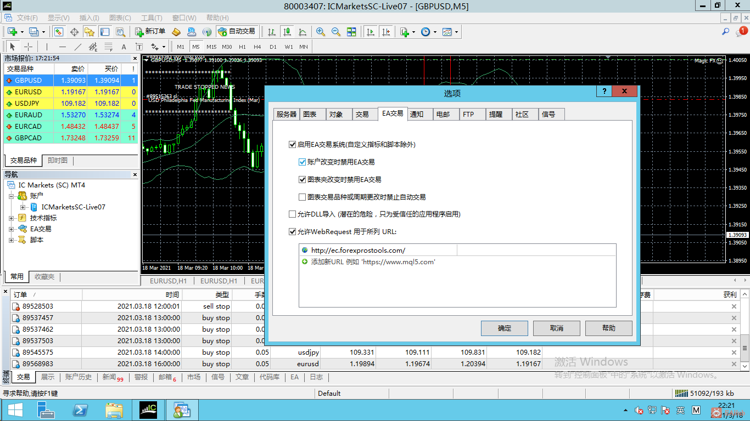Toggle the Market Watch window icon

(58, 32)
